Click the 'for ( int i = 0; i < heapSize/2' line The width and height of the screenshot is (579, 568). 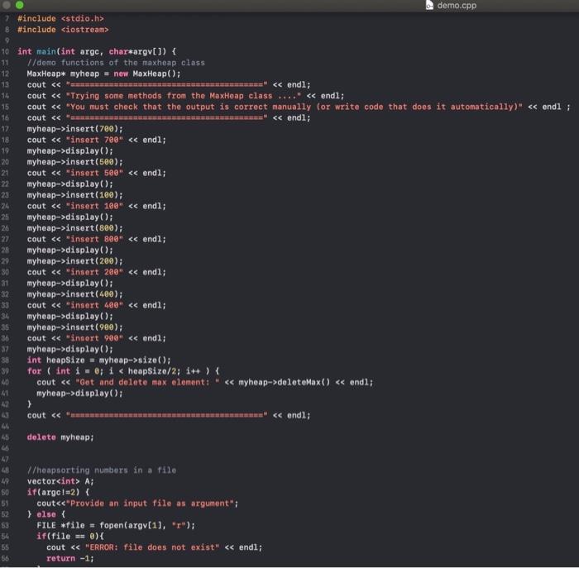[123, 371]
